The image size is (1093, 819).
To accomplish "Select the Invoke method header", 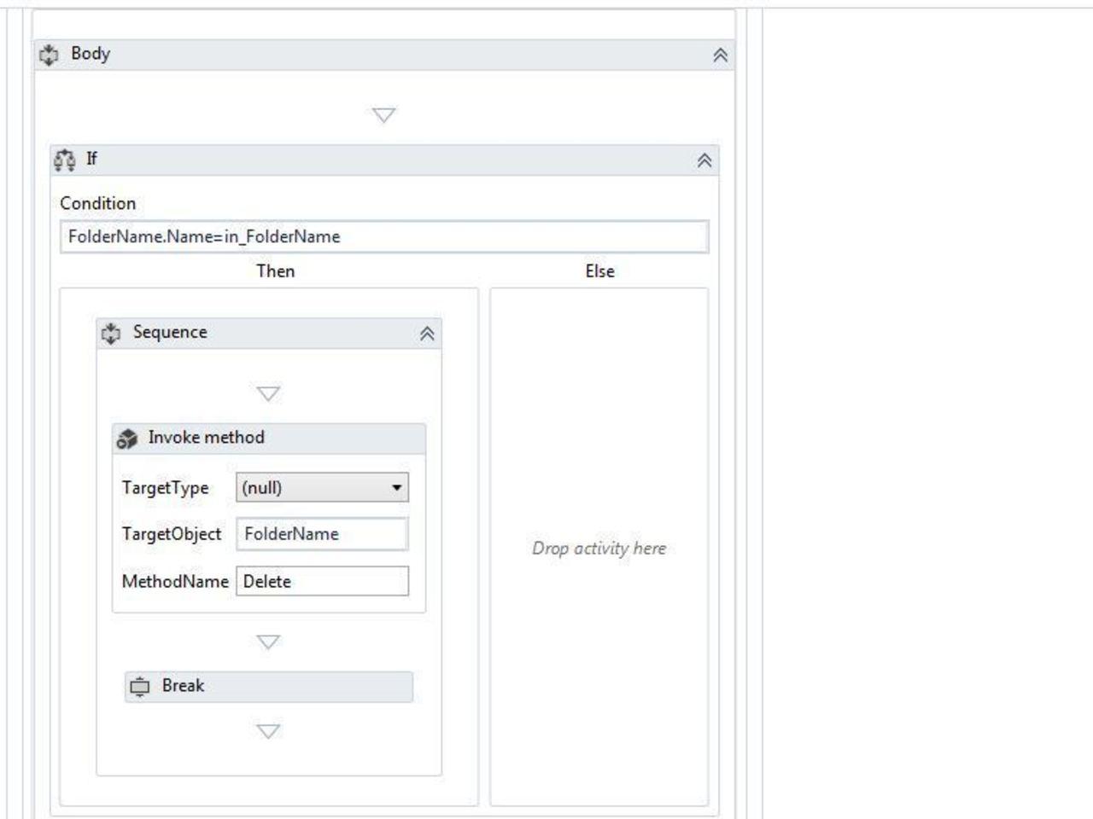I will (269, 438).
